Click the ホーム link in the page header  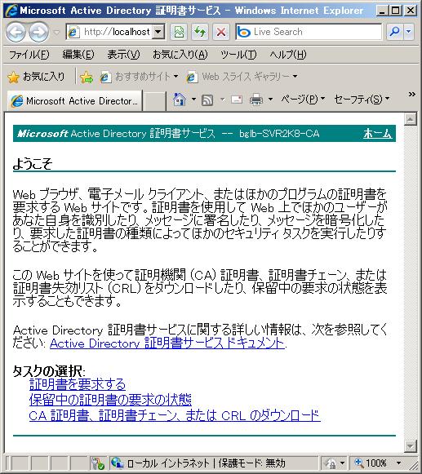[x=377, y=133]
